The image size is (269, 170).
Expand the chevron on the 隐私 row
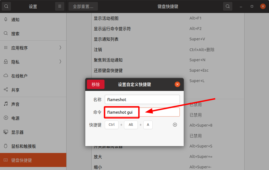tap(60, 62)
